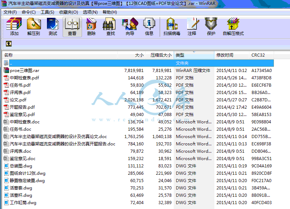Select the file 任务书.pdf
This screenshot has width=290, height=209.
coord(20,85)
